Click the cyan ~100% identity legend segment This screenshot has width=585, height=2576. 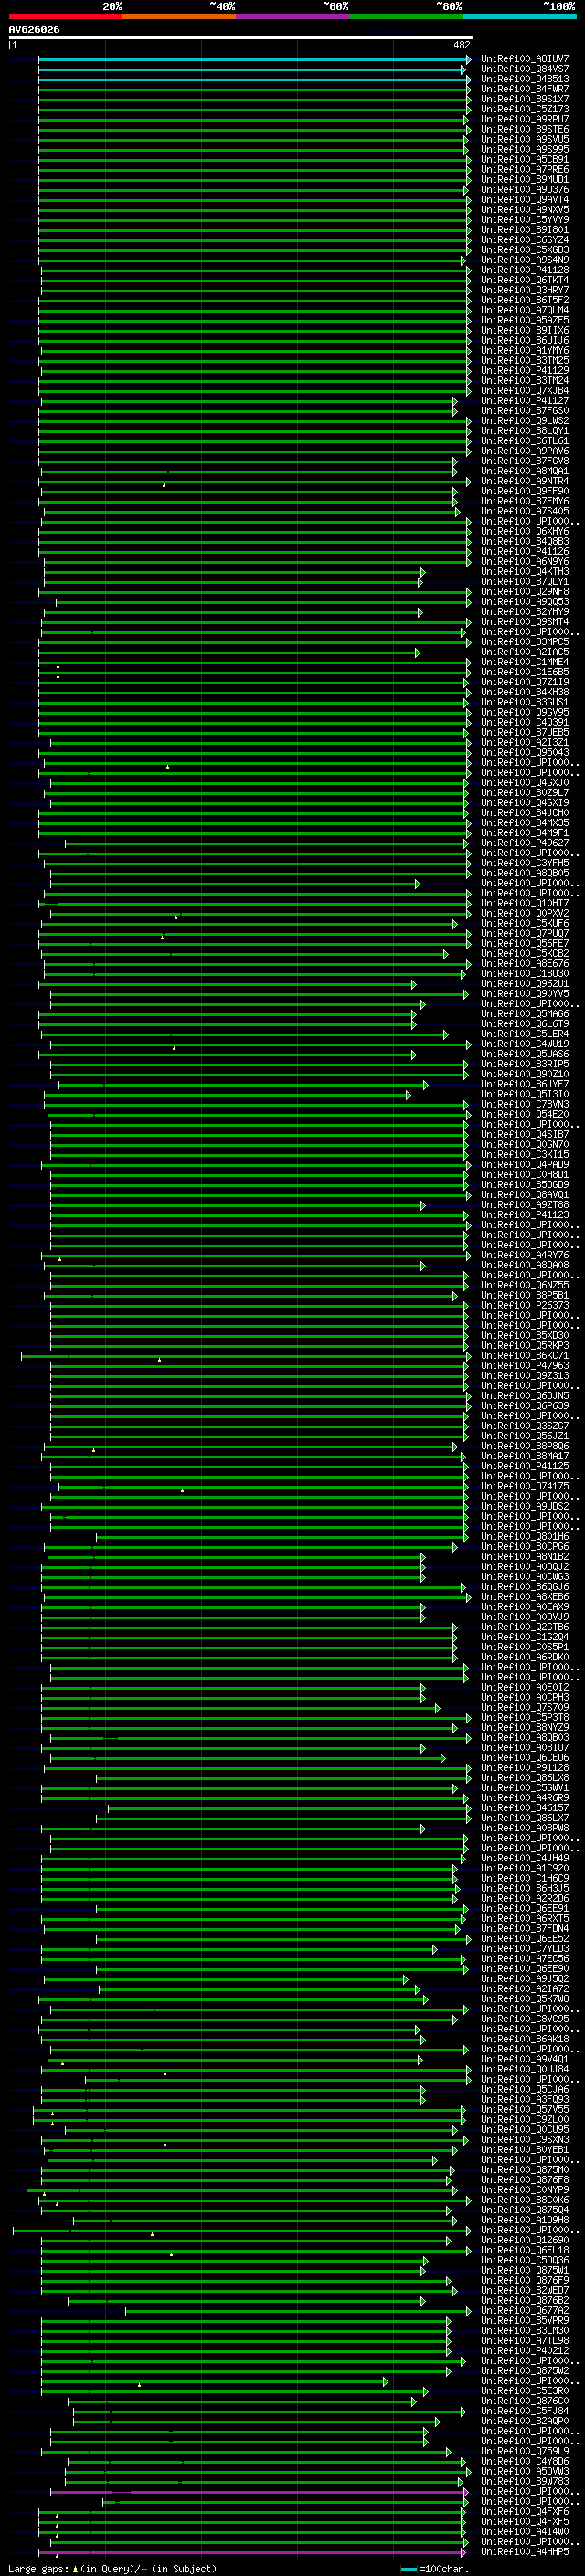[519, 16]
